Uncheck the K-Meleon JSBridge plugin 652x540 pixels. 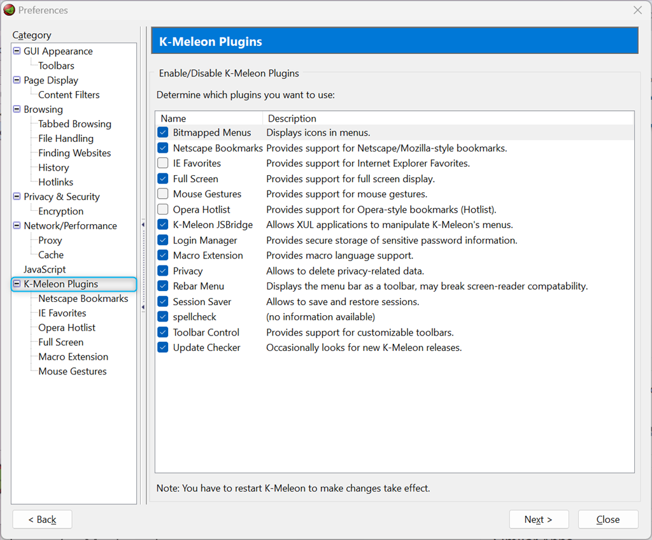(163, 225)
